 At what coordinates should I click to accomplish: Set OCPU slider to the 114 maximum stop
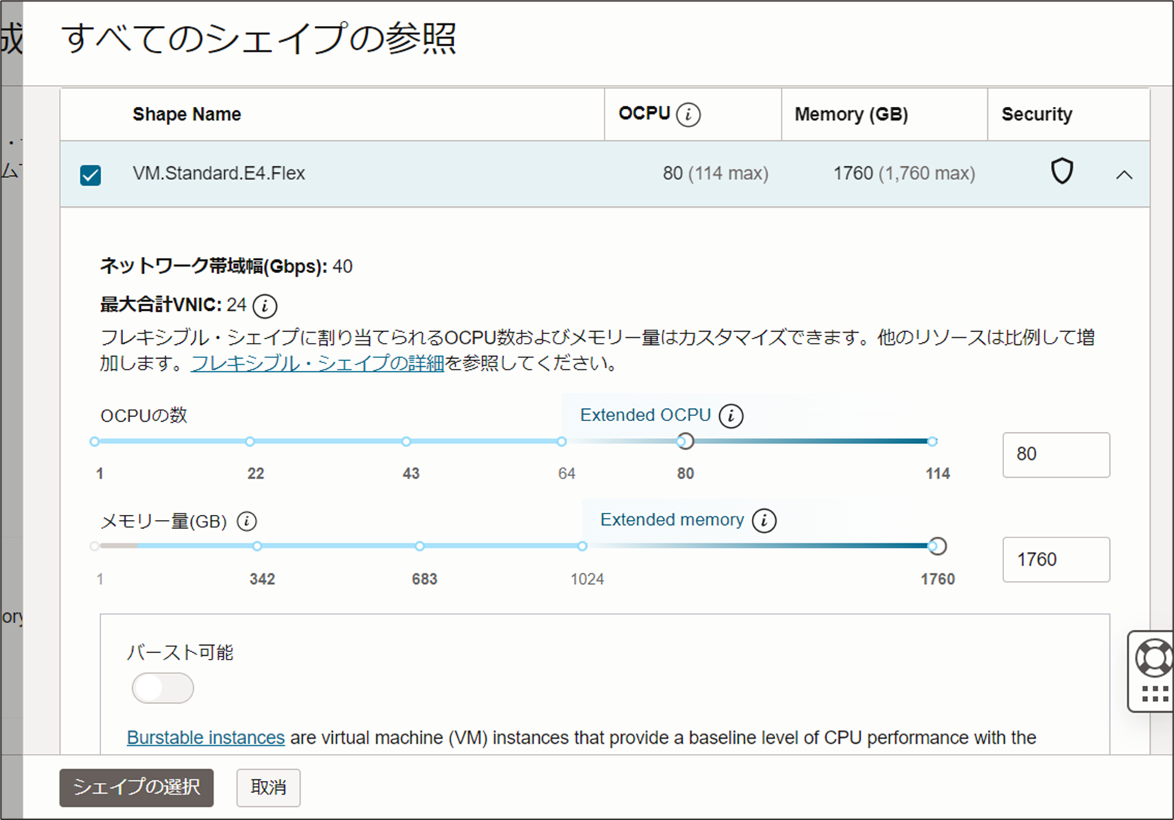tap(933, 441)
